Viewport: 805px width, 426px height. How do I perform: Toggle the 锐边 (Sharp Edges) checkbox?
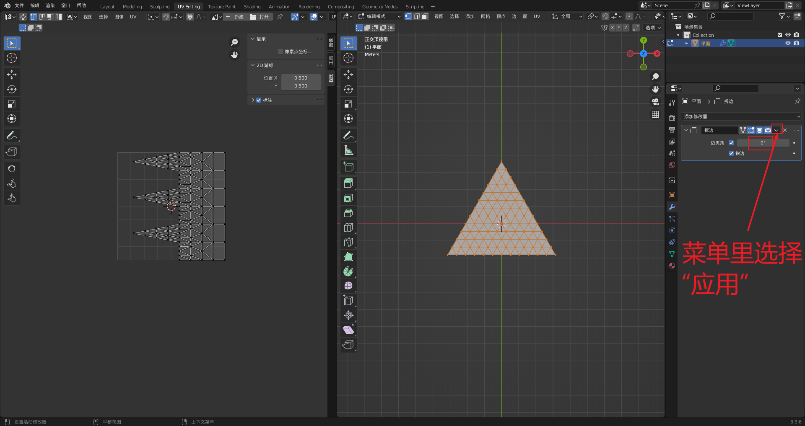pyautogui.click(x=731, y=153)
